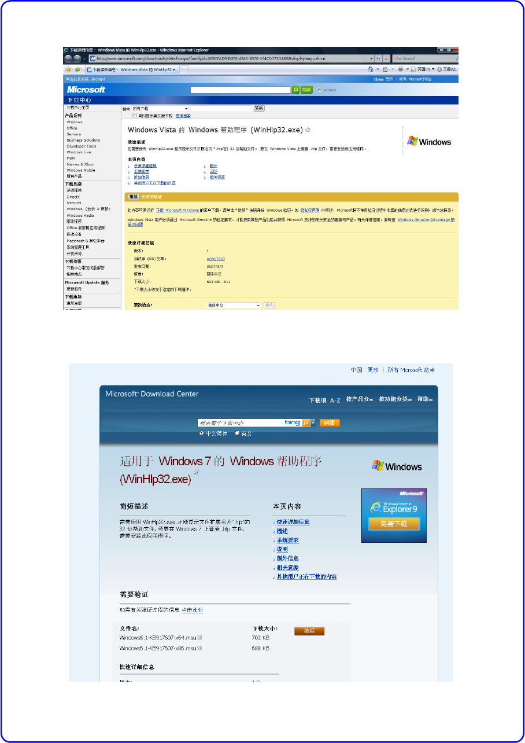The image size is (525, 743).
Task: Open the 系统要求 link in Windows 7 page
Action: 287,540
